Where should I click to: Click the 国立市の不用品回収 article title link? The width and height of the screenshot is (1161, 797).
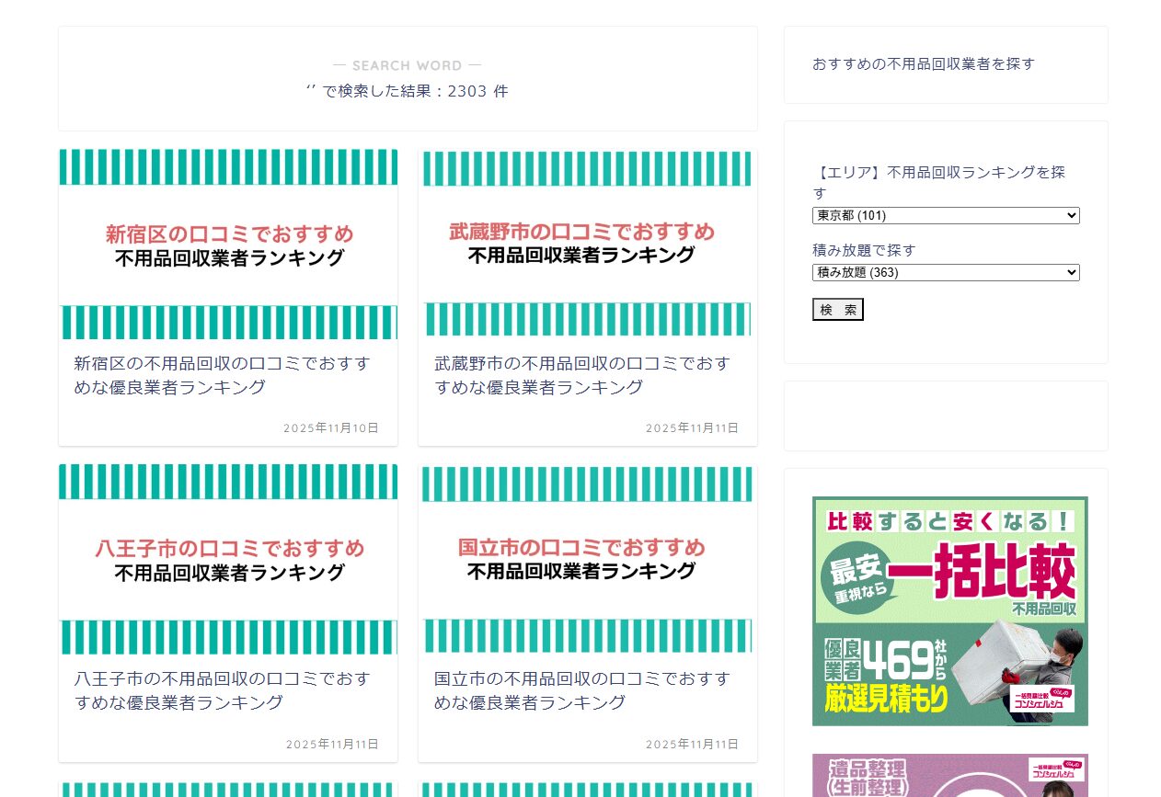click(582, 690)
